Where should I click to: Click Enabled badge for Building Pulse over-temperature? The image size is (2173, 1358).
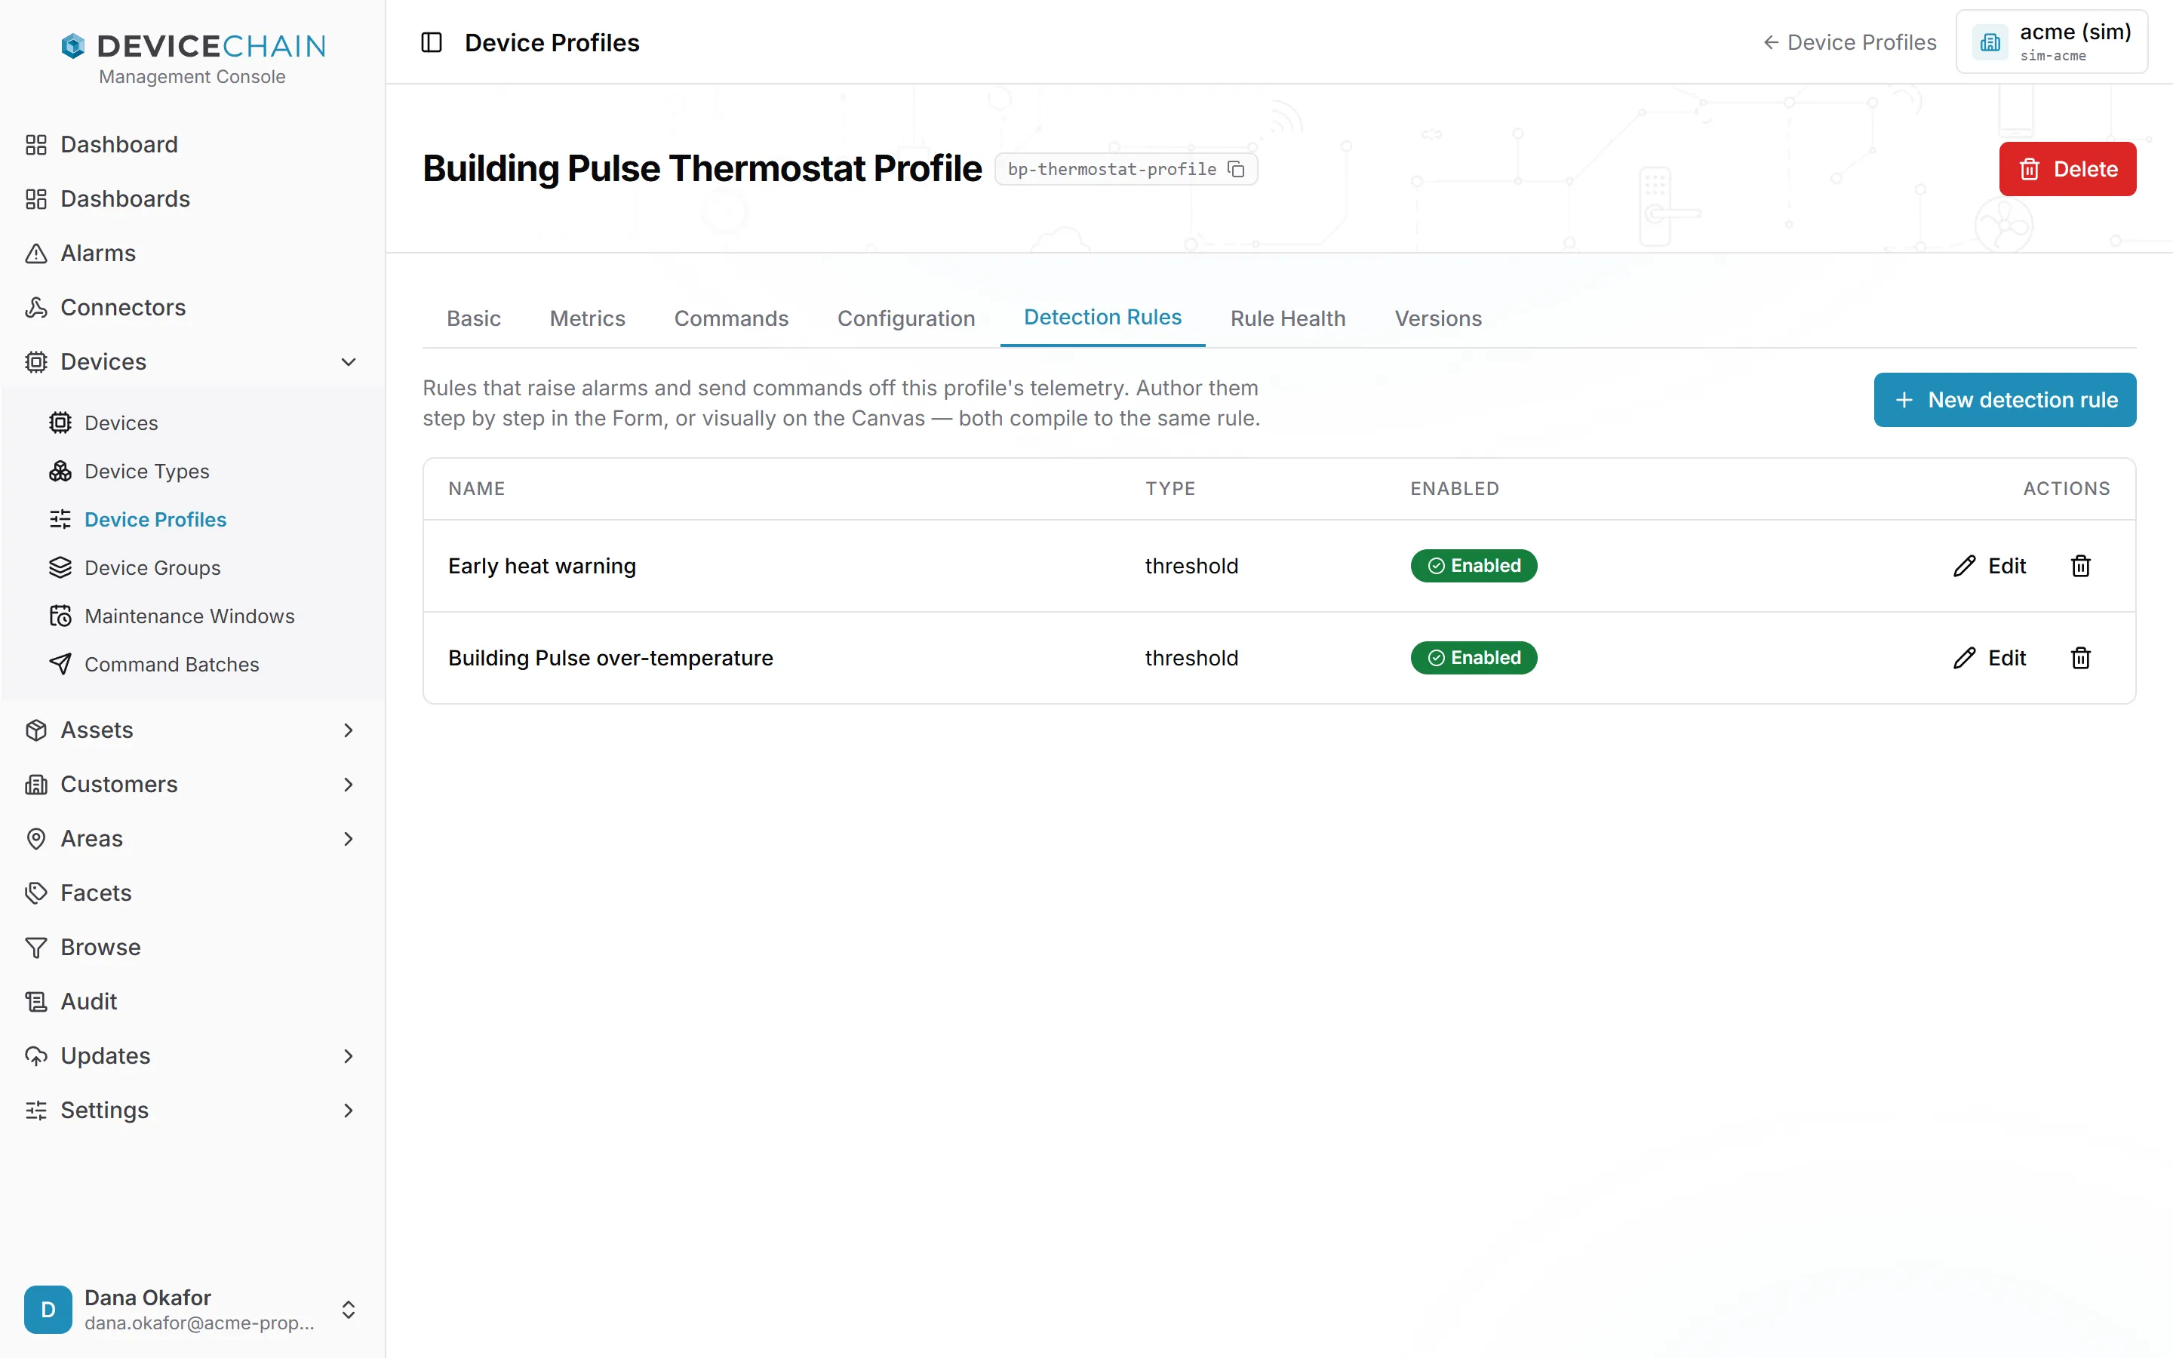pos(1474,659)
